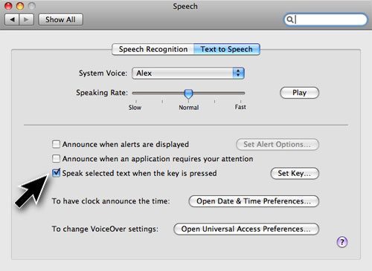This screenshot has width=372, height=271.
Task: Uncheck Speak selected text when key pressed
Action: coord(56,173)
